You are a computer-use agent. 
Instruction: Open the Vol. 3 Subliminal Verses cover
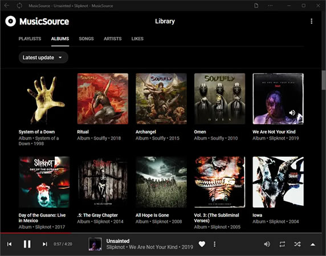click(x=219, y=182)
